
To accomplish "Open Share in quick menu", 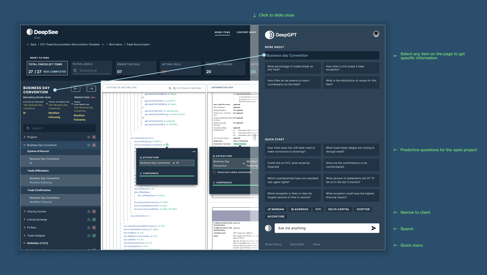I will (316, 244).
